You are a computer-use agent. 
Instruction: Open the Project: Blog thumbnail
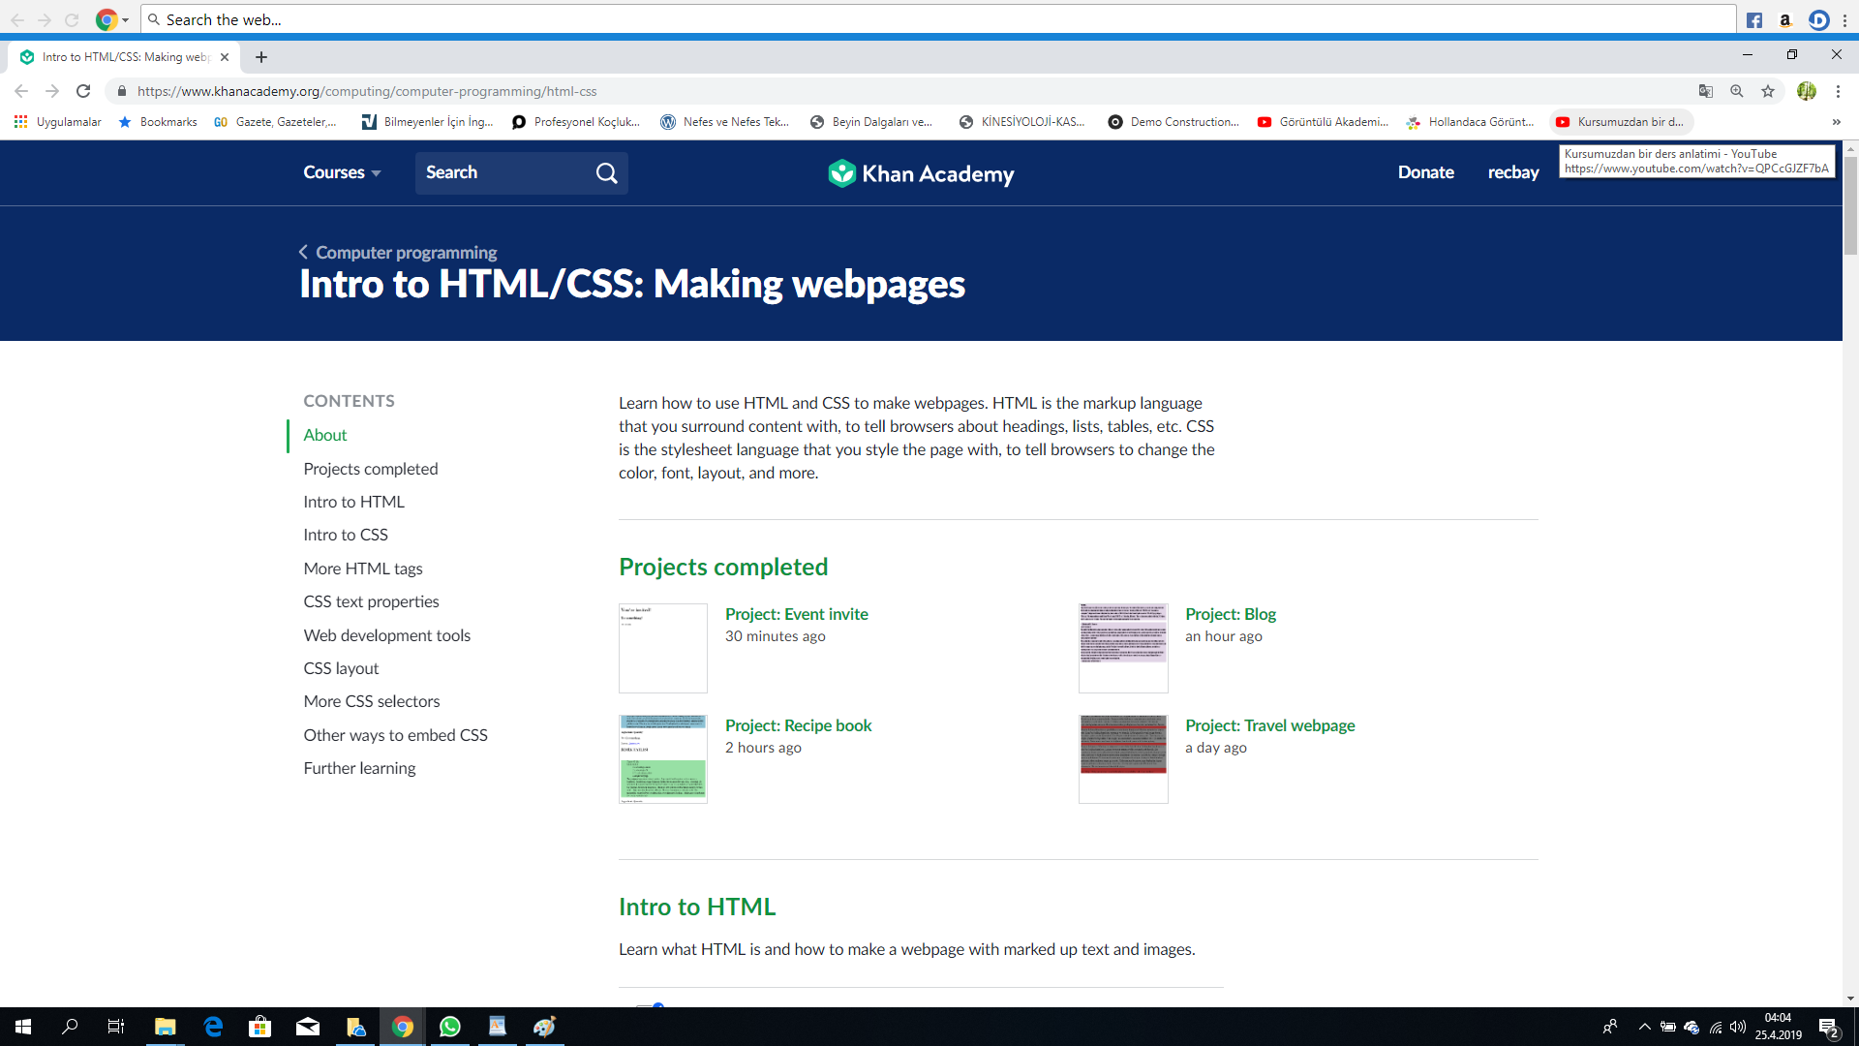point(1123,648)
